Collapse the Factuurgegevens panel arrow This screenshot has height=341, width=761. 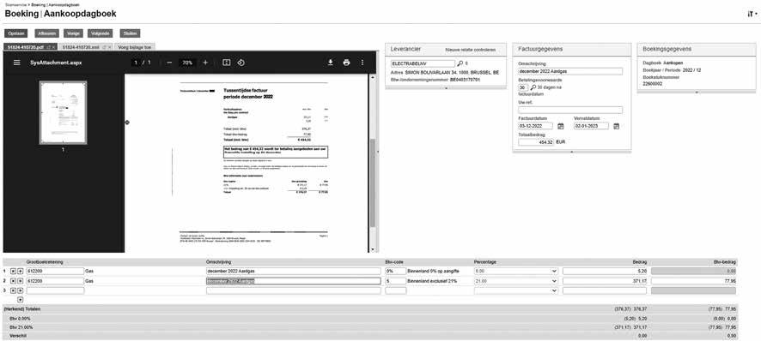point(572,153)
